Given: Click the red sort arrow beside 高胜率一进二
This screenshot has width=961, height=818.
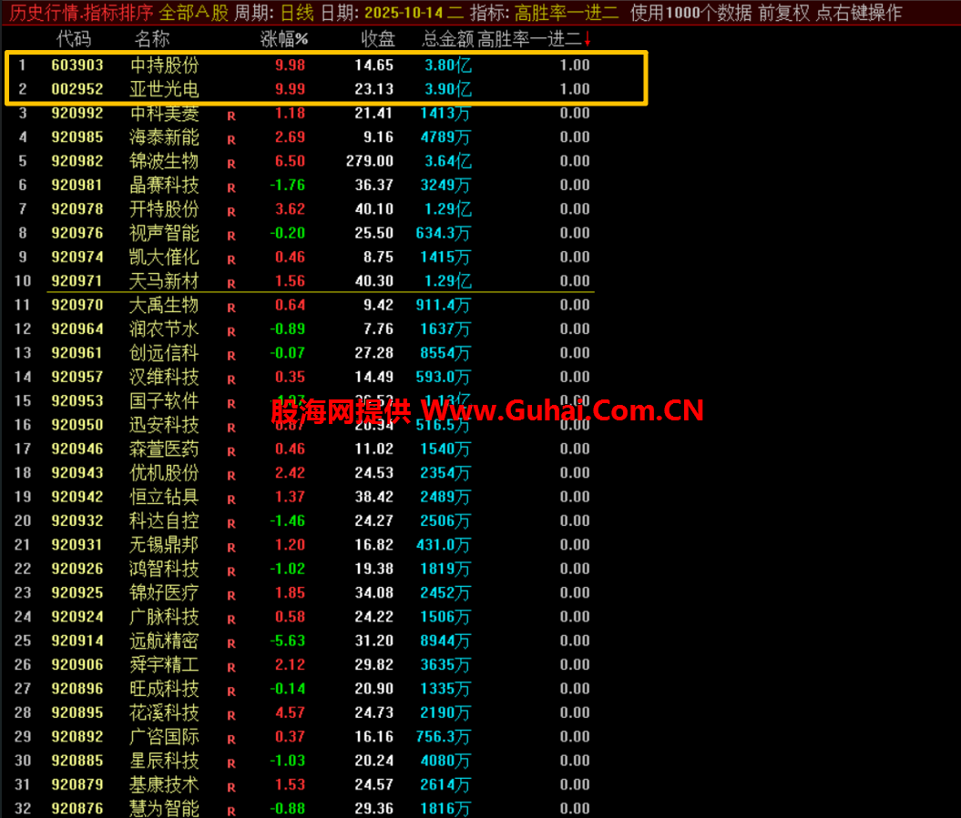Looking at the screenshot, I should coord(588,39).
